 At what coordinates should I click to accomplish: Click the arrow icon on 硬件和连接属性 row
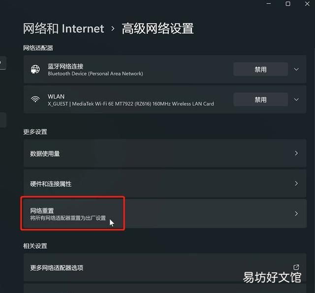pyautogui.click(x=296, y=184)
